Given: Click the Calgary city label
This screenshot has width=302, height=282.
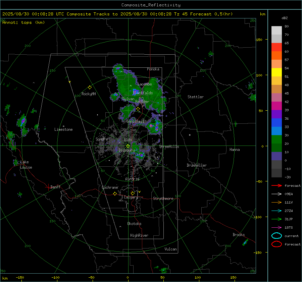Looking at the screenshot, I should pos(131,197).
